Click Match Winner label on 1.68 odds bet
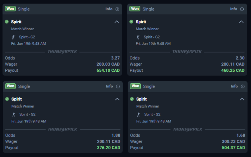 148,106
